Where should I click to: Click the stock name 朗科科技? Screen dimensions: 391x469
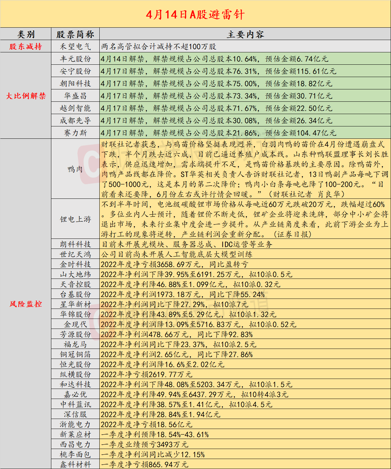coord(75,245)
